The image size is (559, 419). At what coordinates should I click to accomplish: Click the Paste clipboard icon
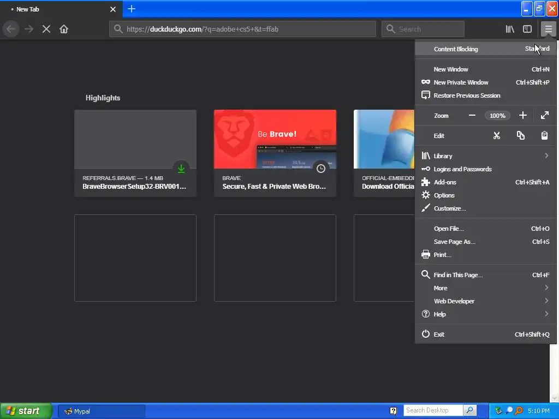coord(544,136)
